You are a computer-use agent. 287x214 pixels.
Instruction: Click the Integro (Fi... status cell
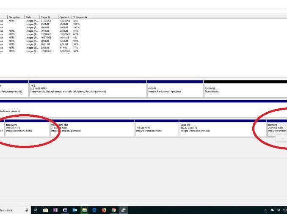coord(32,38)
